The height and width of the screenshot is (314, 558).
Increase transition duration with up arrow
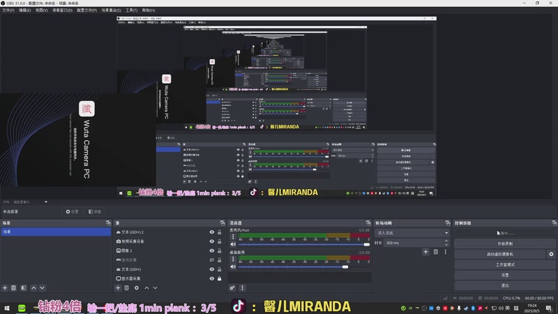click(446, 241)
